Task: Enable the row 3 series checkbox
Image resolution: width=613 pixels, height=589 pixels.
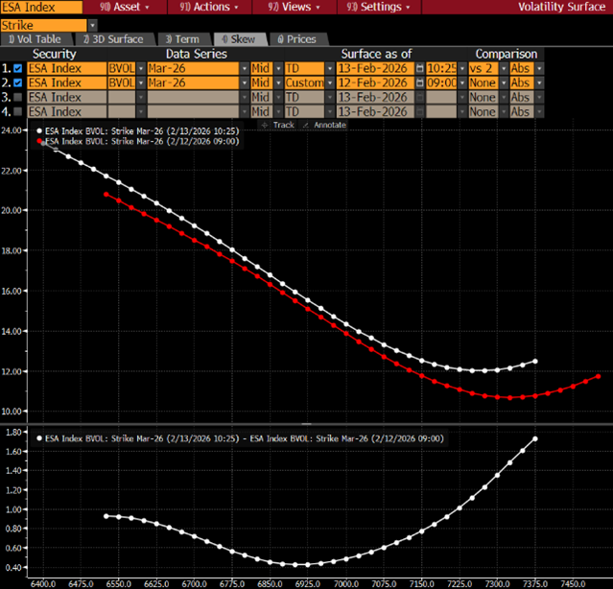Action: point(18,98)
